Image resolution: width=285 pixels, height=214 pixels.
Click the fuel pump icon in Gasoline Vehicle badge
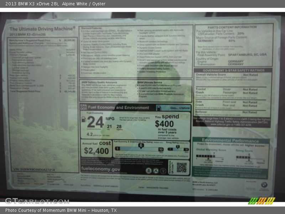[x=159, y=108]
